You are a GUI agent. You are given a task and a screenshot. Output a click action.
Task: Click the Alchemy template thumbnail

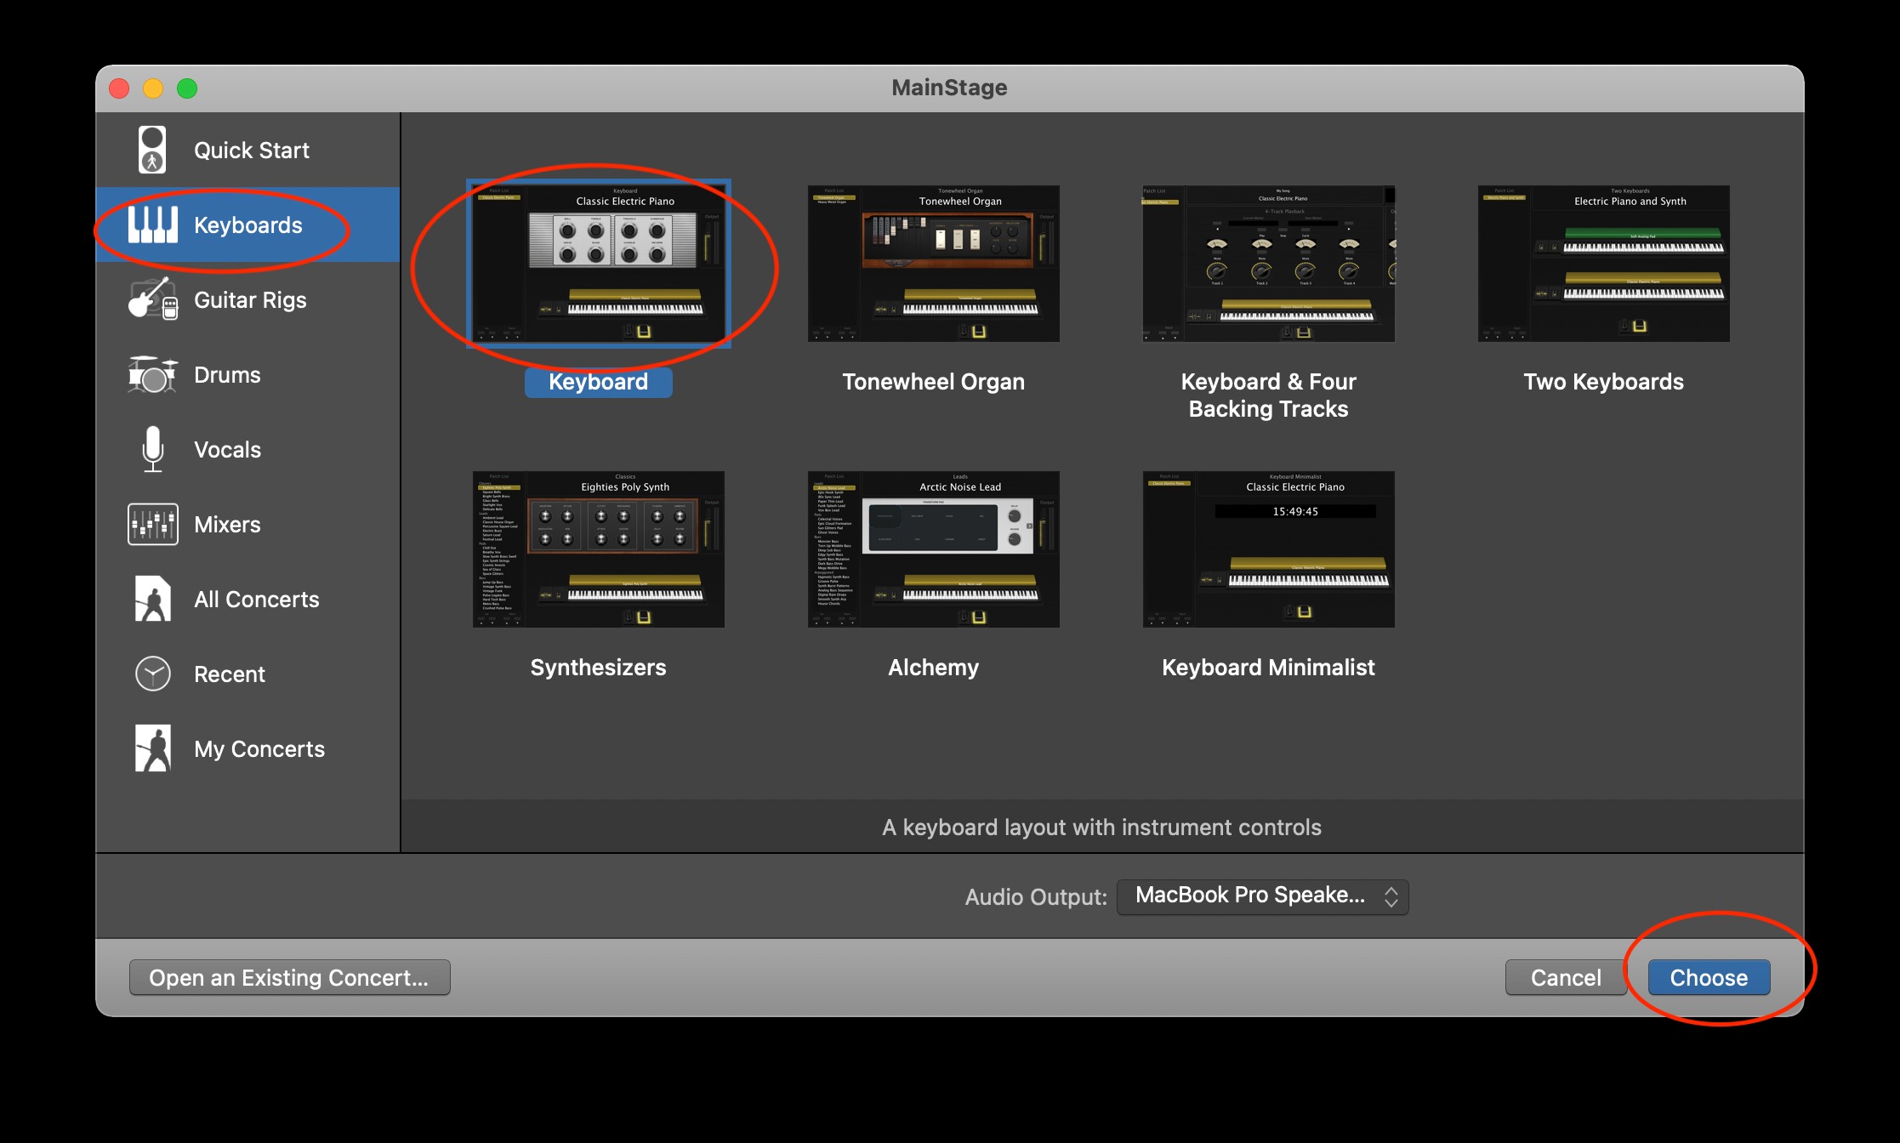(933, 549)
